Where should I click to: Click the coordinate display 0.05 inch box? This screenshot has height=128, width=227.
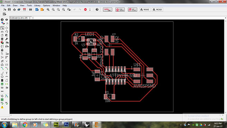[19, 18]
